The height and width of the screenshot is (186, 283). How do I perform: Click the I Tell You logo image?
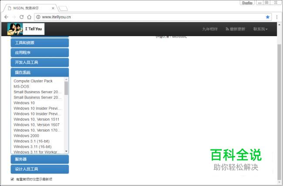[x=26, y=29]
